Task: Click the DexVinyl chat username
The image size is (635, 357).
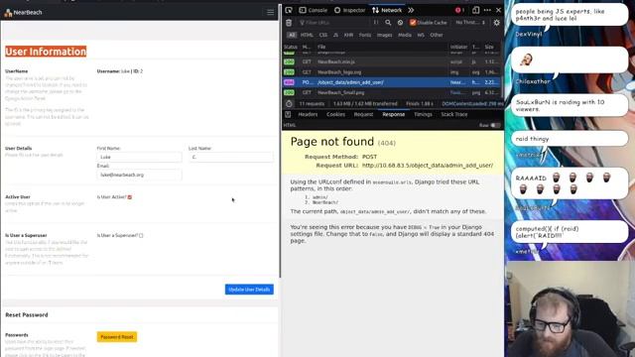Action: (x=529, y=35)
